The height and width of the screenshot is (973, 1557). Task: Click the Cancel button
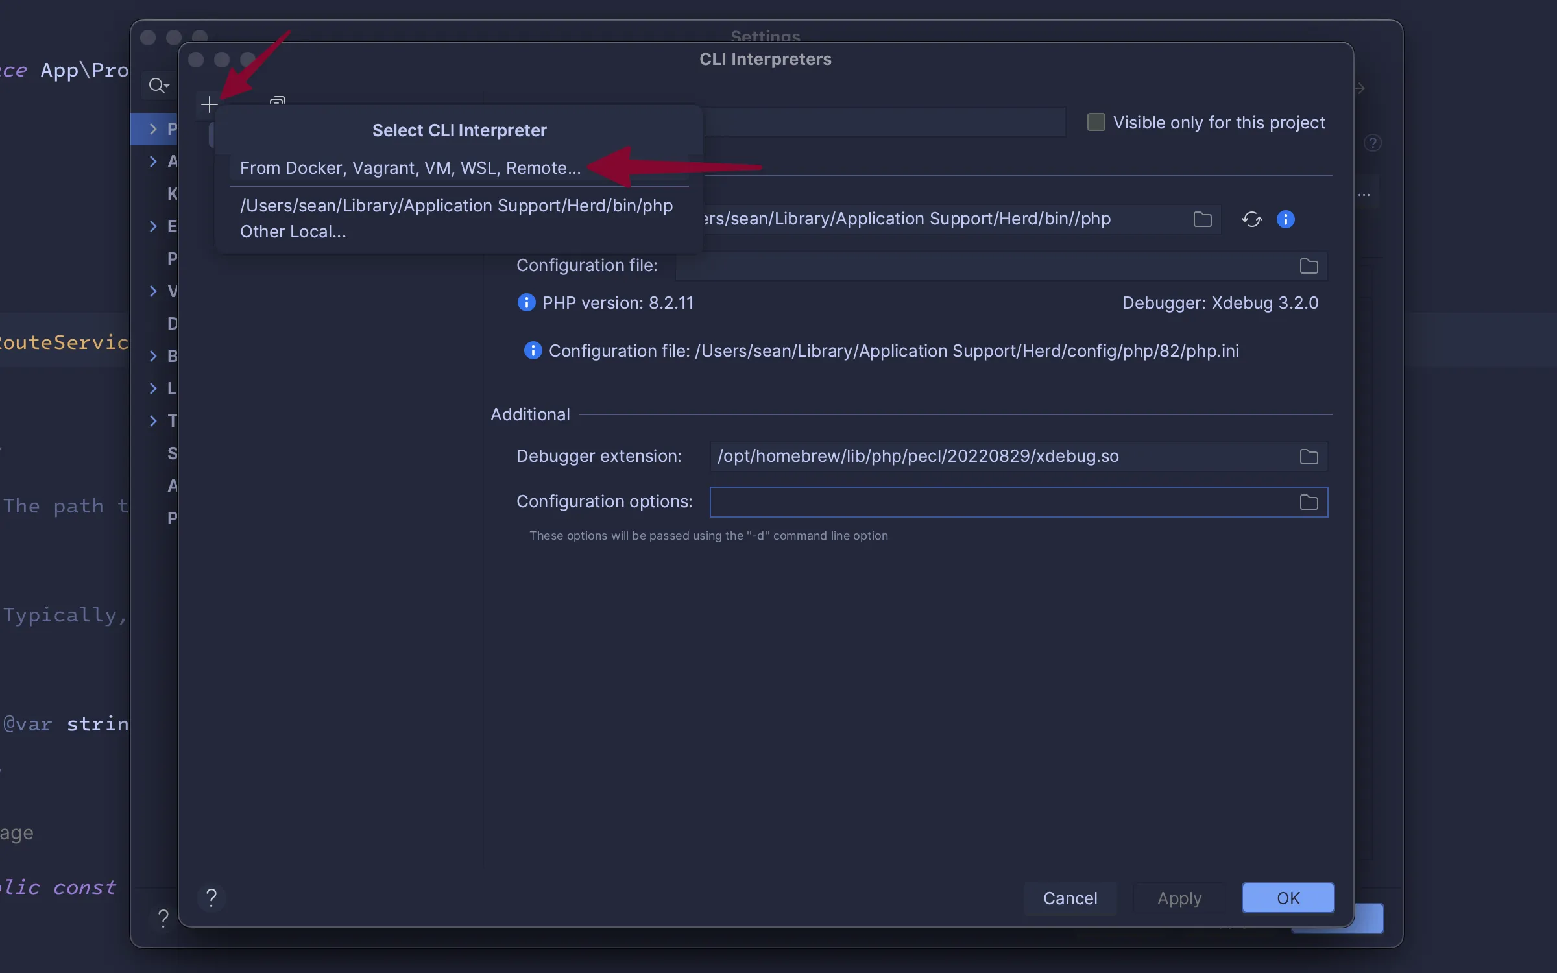point(1070,898)
